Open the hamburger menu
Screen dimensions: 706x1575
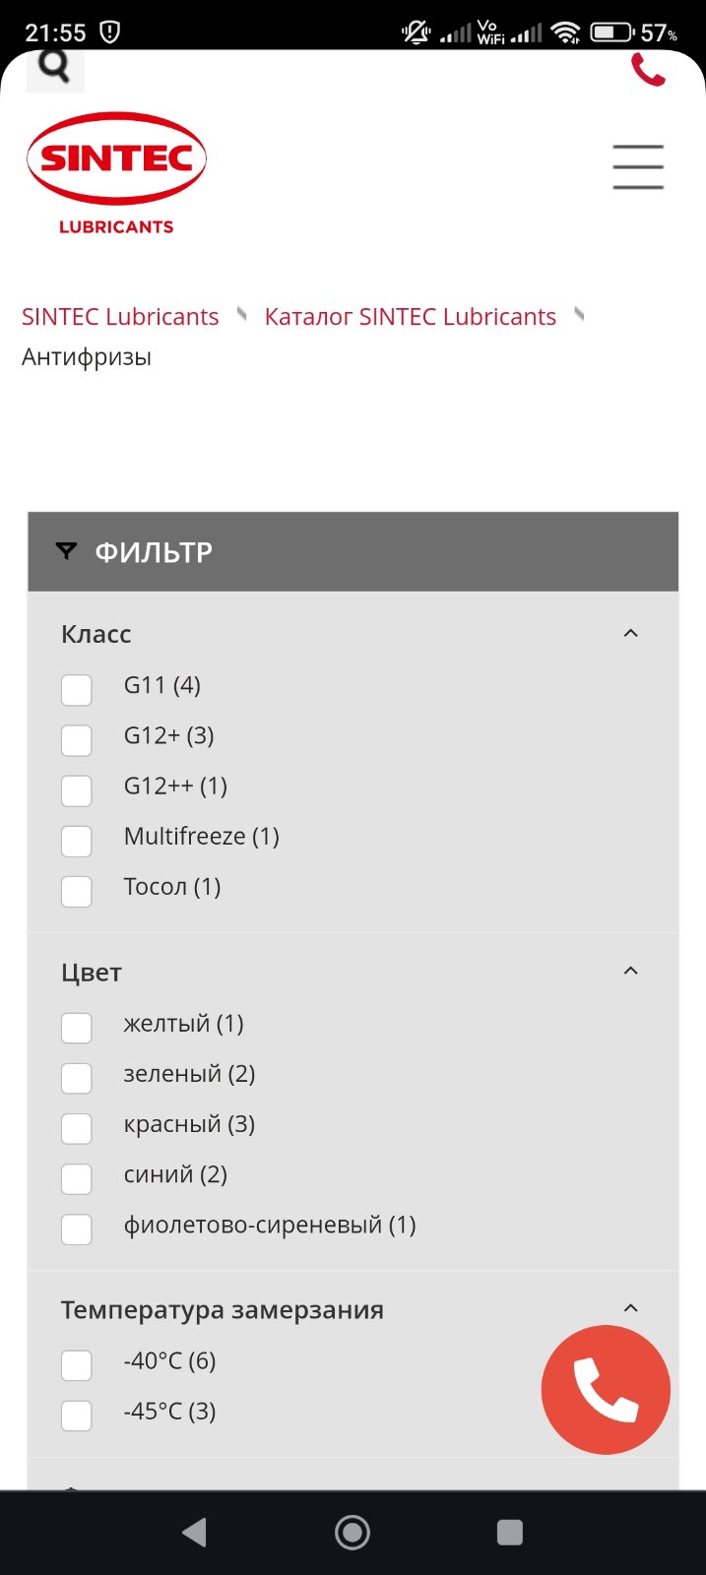[x=638, y=166]
